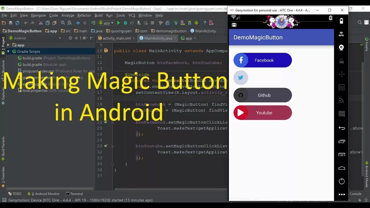Click the Debug app bug icon

pyautogui.click(x=125, y=23)
